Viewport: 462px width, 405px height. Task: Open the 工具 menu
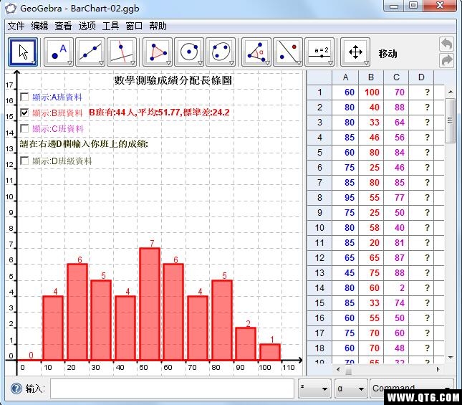click(110, 26)
